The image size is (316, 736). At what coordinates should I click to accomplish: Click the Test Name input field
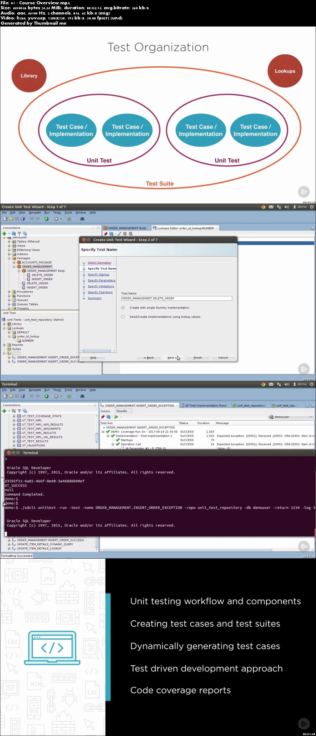pyautogui.click(x=176, y=299)
